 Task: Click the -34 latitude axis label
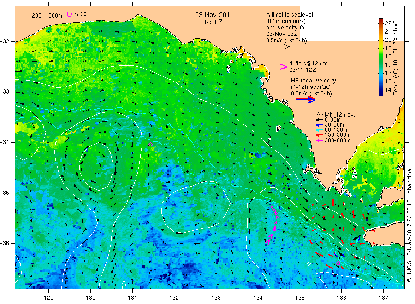[x=5, y=142]
